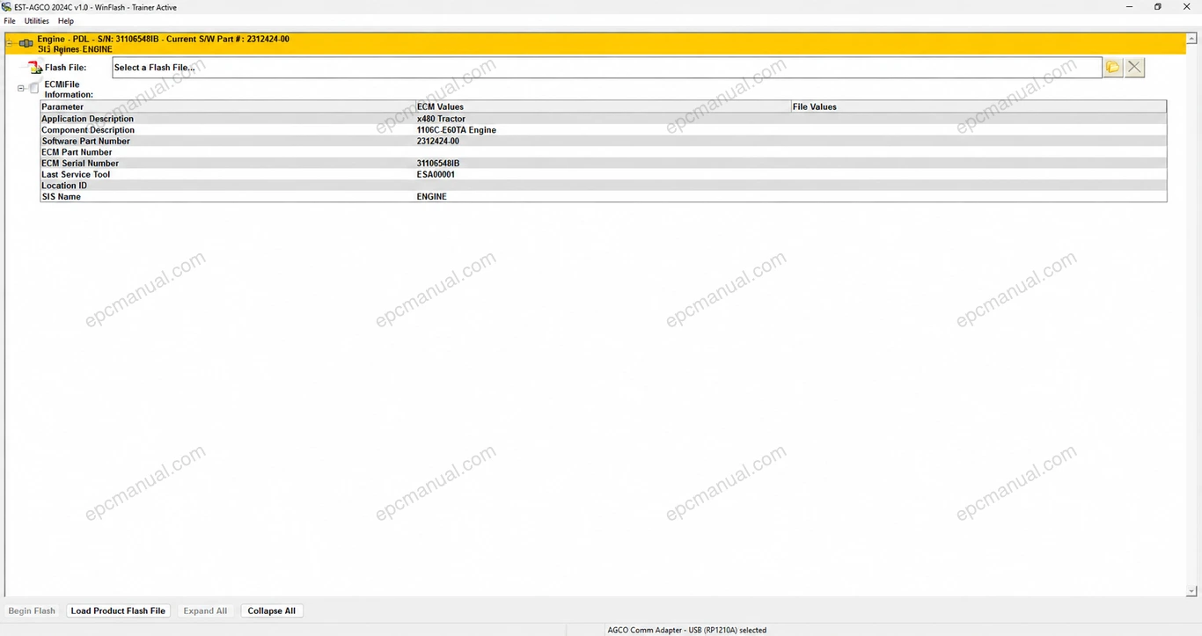Click scrollbar up arrow at top right

point(1192,37)
